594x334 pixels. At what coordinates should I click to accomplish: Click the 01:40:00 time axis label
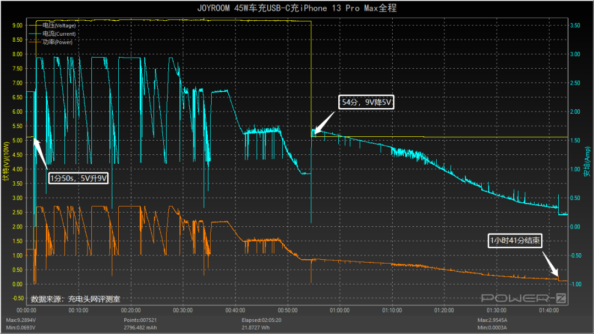pyautogui.click(x=548, y=310)
